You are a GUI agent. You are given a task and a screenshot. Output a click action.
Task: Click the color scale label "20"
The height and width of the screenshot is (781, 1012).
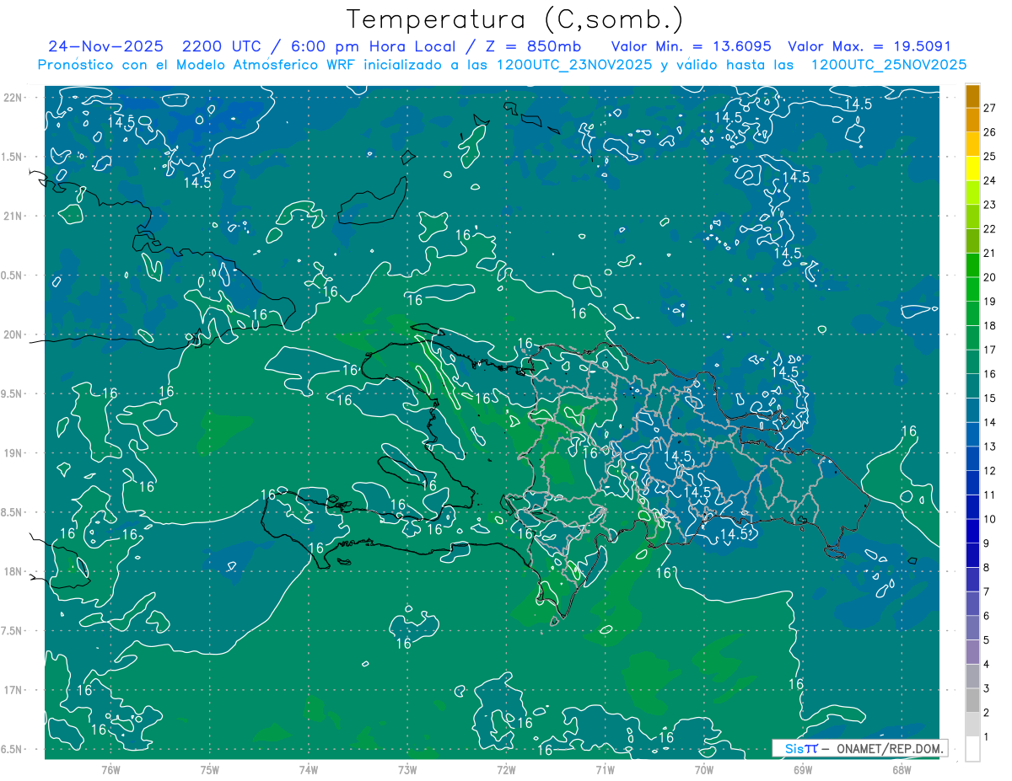(x=991, y=277)
